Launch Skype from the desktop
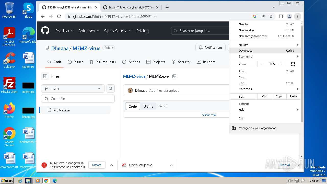This screenshot has width=327, height=184. pos(28,10)
